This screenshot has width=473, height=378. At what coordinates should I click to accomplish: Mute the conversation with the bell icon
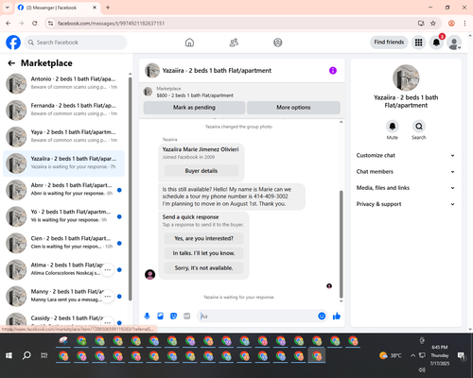(393, 127)
